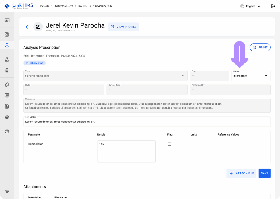Expand the Status dropdown showing In progress

tap(251, 76)
